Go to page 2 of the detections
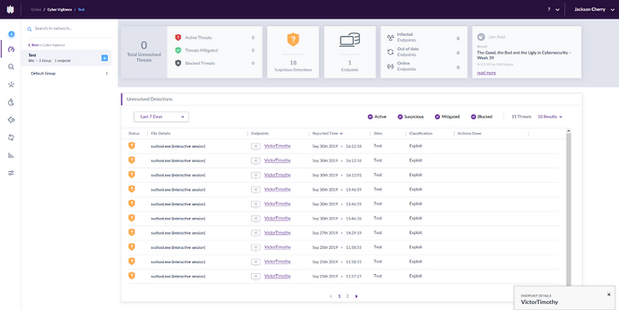Viewport: 619px width, 310px height. click(347, 296)
